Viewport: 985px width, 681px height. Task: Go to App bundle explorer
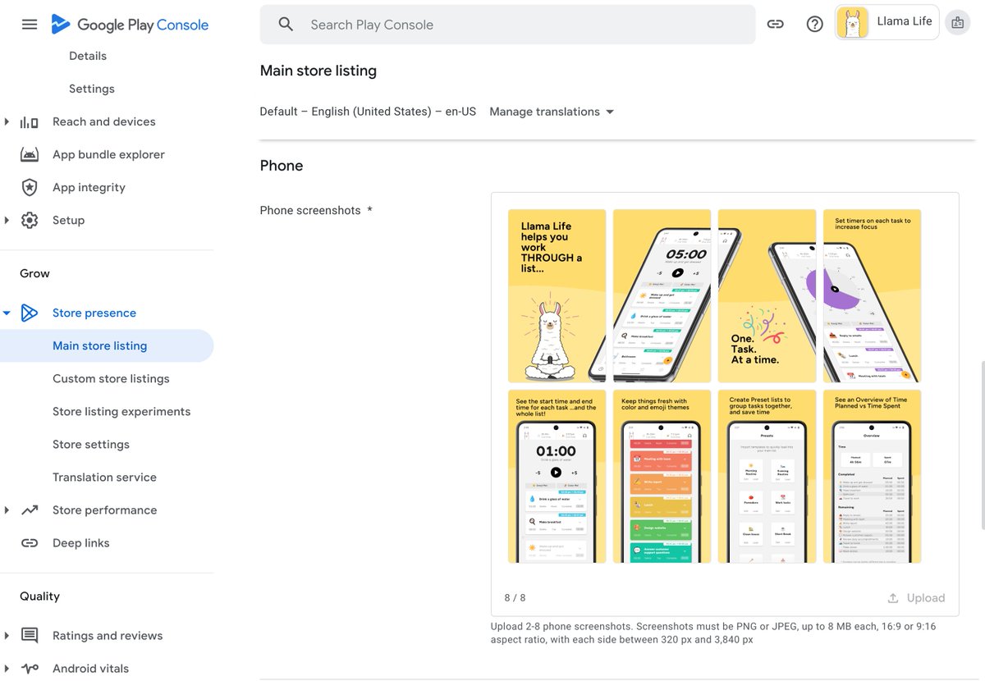(x=108, y=154)
